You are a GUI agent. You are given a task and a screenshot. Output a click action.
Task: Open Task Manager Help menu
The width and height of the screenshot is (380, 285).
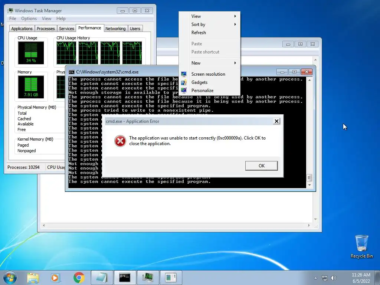click(61, 19)
